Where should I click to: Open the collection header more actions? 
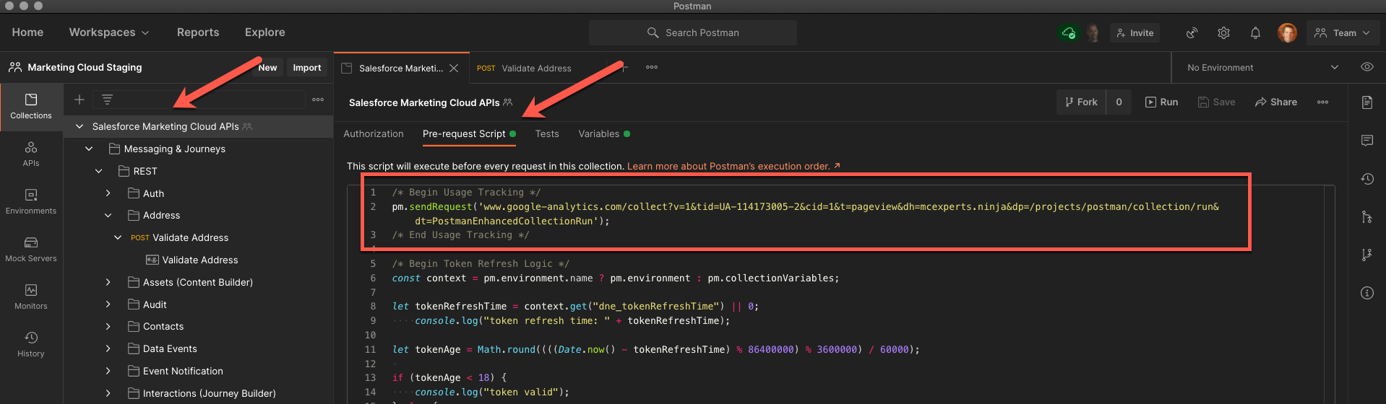coord(1322,102)
